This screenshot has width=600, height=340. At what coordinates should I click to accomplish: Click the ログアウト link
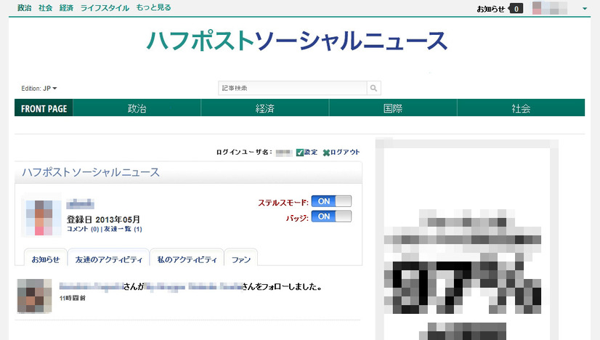click(345, 153)
